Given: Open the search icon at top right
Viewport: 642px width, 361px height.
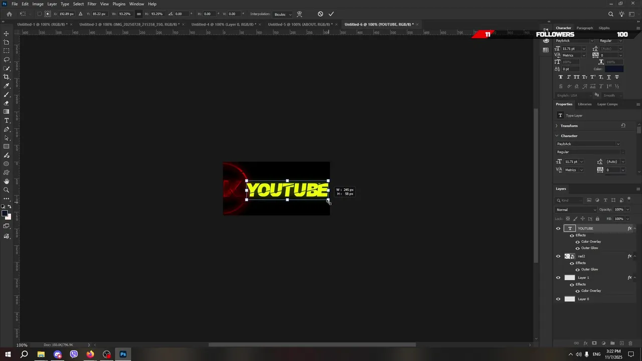Looking at the screenshot, I should (x=610, y=14).
